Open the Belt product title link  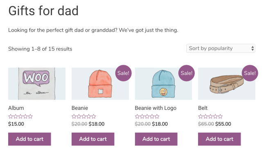[x=203, y=108]
